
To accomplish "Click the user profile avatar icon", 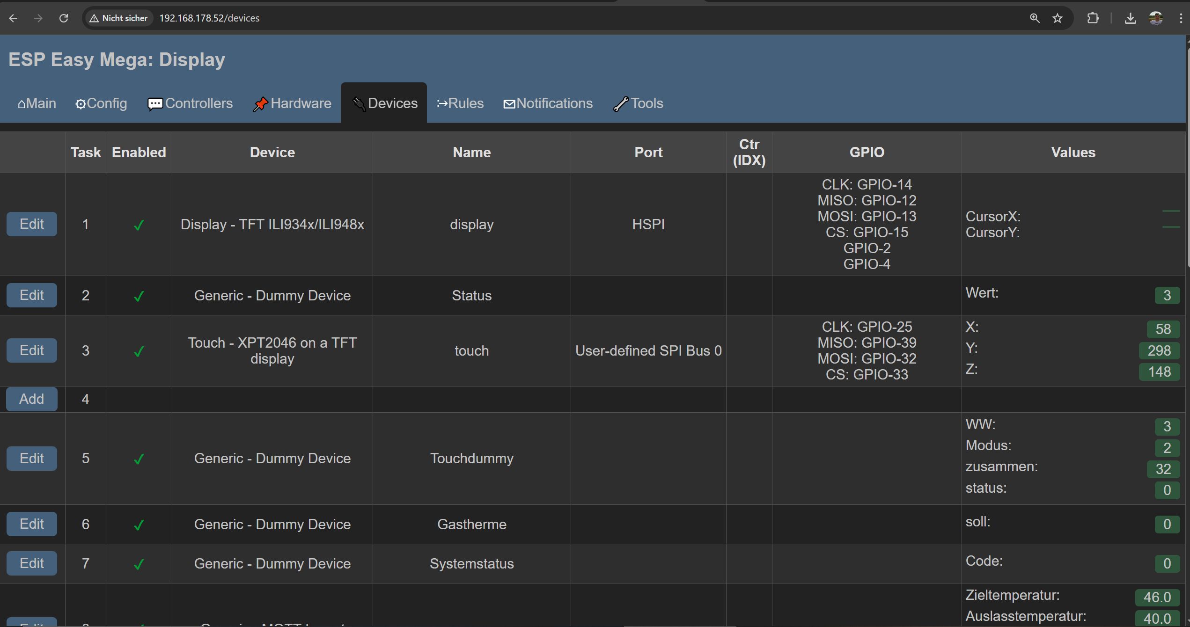I will tap(1156, 18).
